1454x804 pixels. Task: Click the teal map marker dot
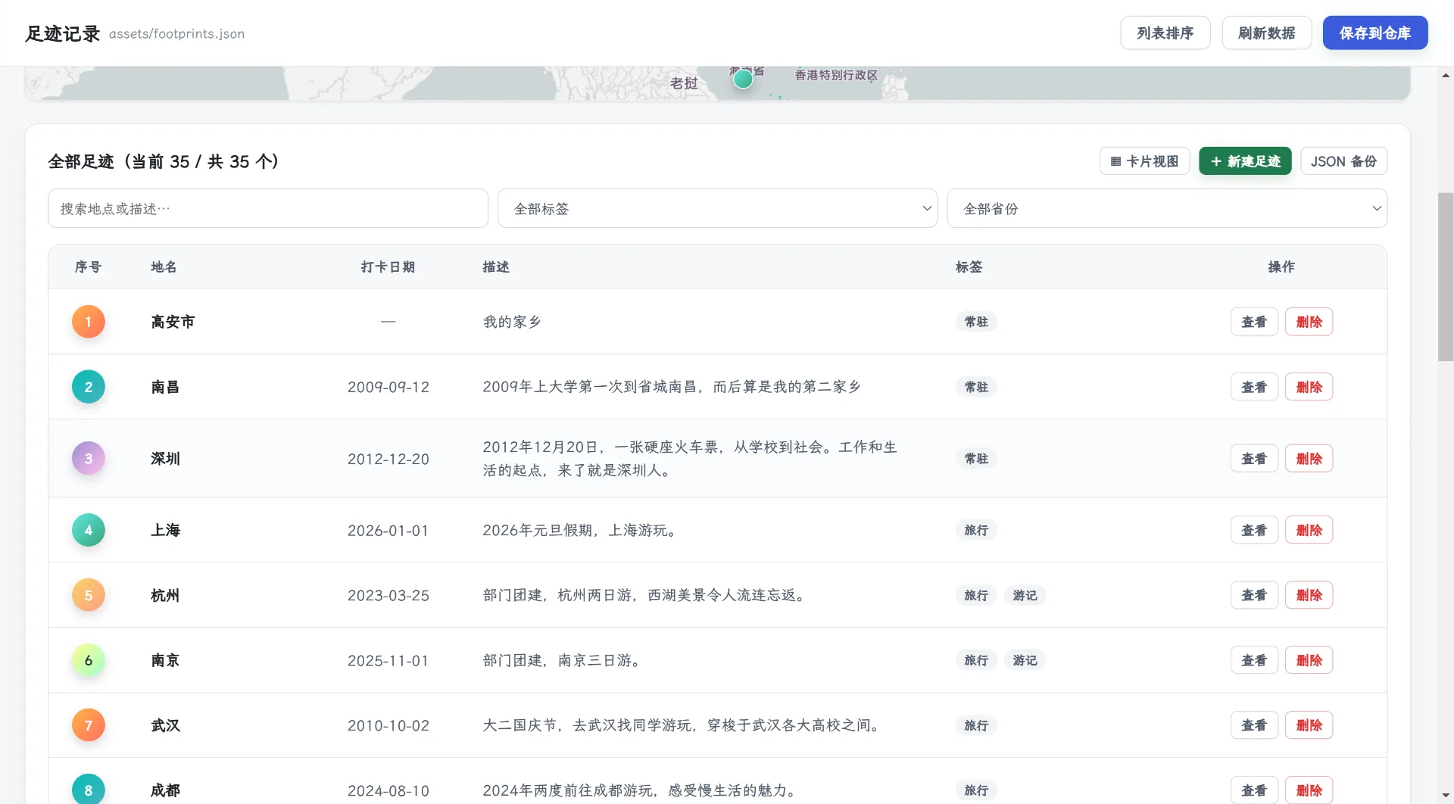[x=743, y=79]
